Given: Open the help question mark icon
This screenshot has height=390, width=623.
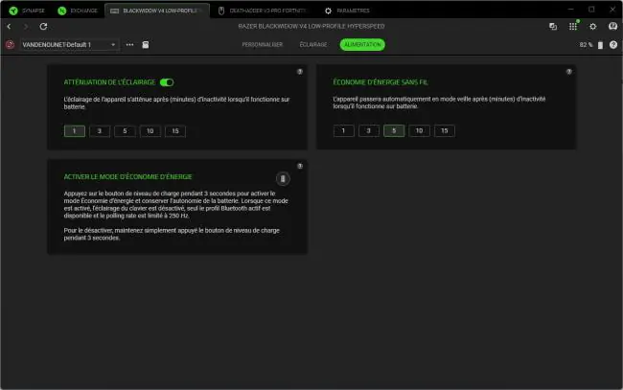Looking at the screenshot, I should pyautogui.click(x=613, y=44).
